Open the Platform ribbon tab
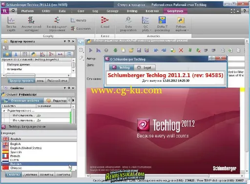 click(27, 11)
